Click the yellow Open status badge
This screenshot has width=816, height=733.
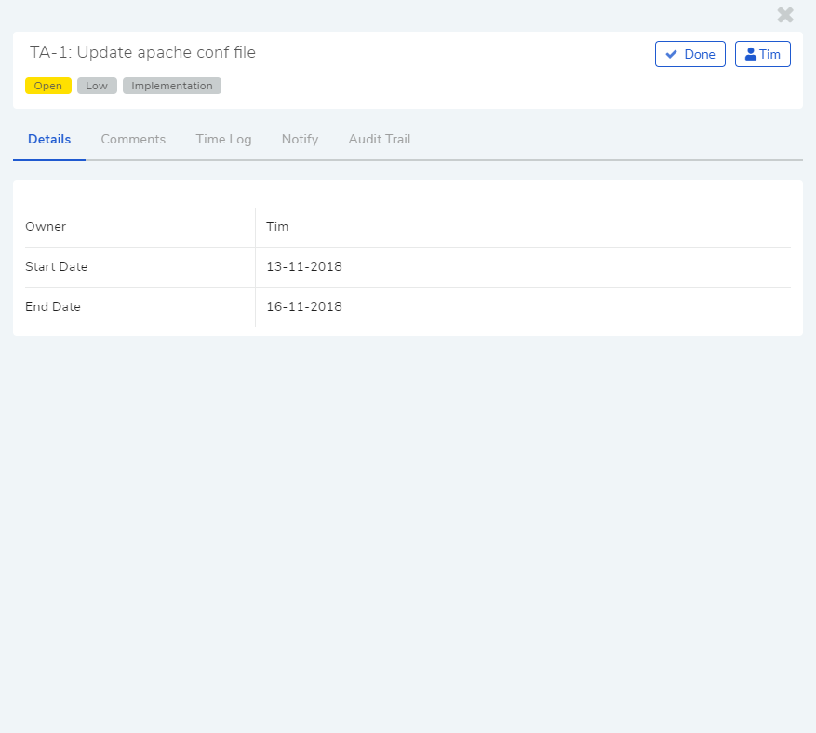coord(47,86)
